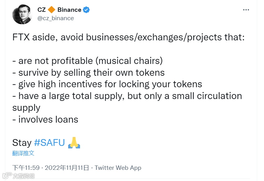Click the blue verified badge
This screenshot has width=264, height=181.
(x=86, y=10)
